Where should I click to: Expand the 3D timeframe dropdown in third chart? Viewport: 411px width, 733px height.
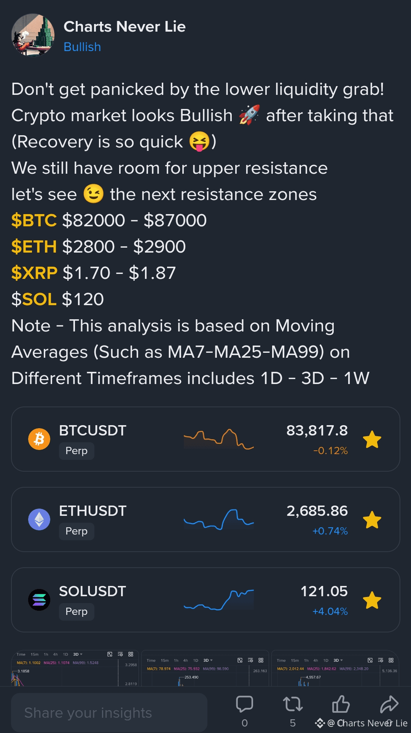(x=338, y=660)
